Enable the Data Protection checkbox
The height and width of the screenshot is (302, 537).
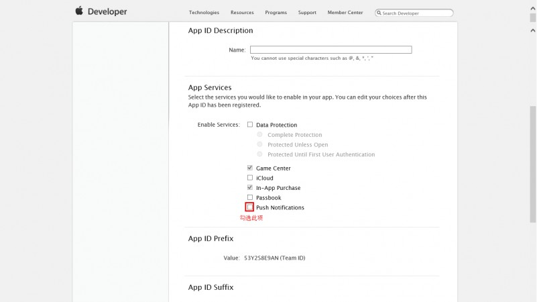coord(250,124)
